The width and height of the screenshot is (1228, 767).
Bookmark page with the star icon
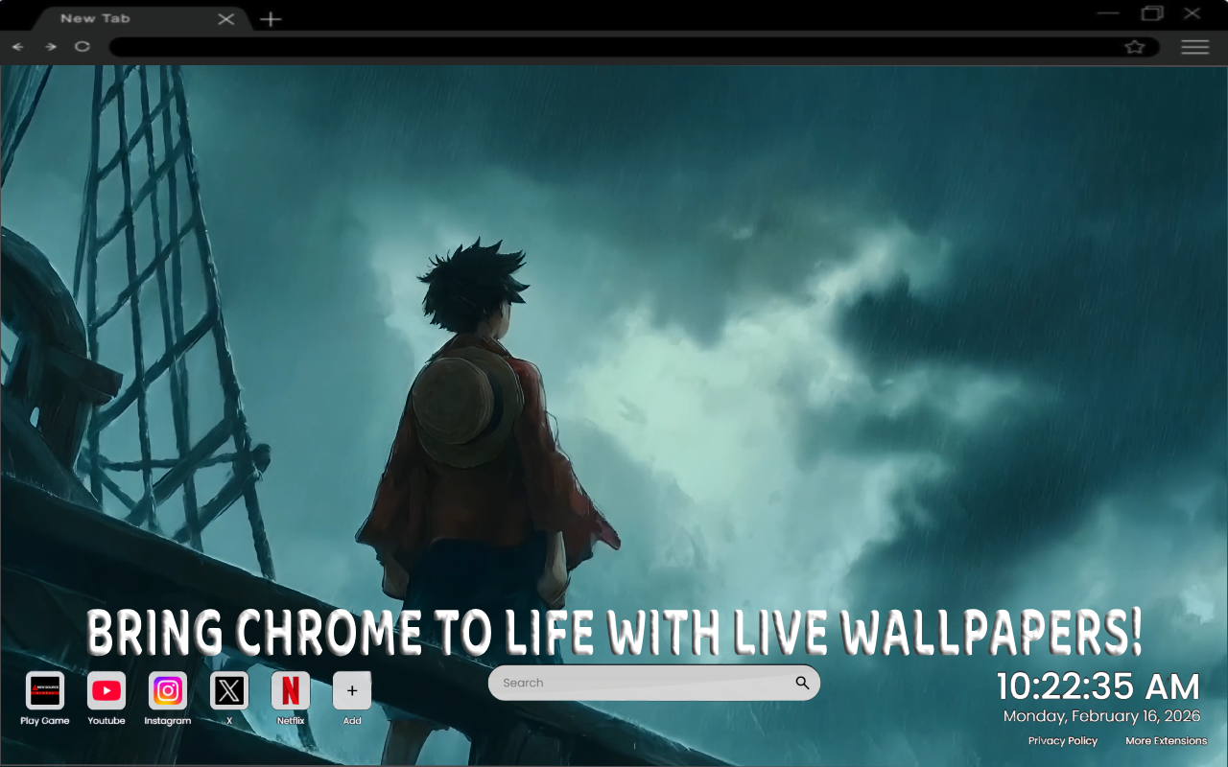click(1135, 47)
